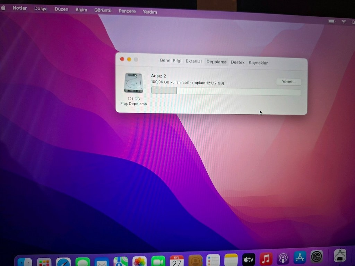Open Contacts from the dock
Image resolution: width=355 pixels, height=266 pixels.
coord(195,260)
